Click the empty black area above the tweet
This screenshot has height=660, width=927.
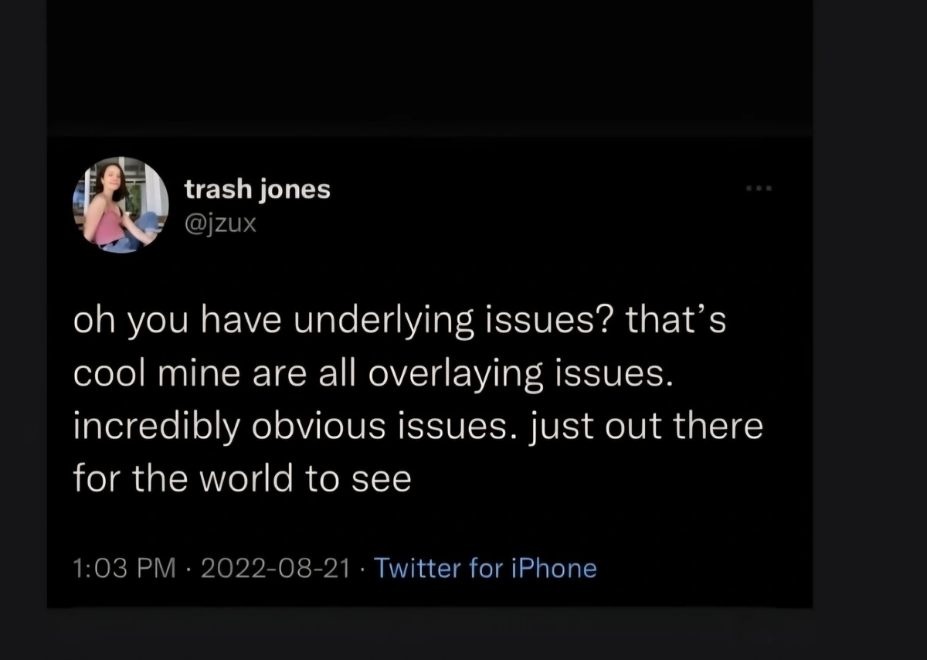tap(430, 70)
